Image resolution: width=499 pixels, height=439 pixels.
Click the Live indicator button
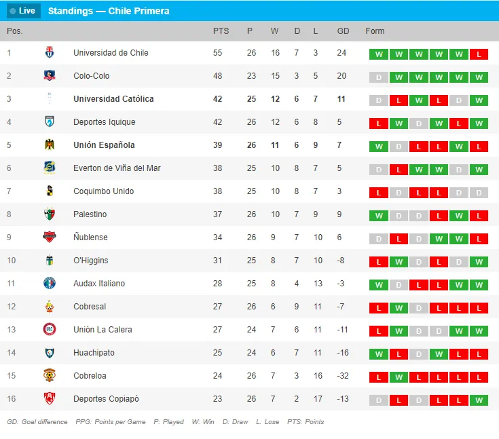[x=23, y=11]
